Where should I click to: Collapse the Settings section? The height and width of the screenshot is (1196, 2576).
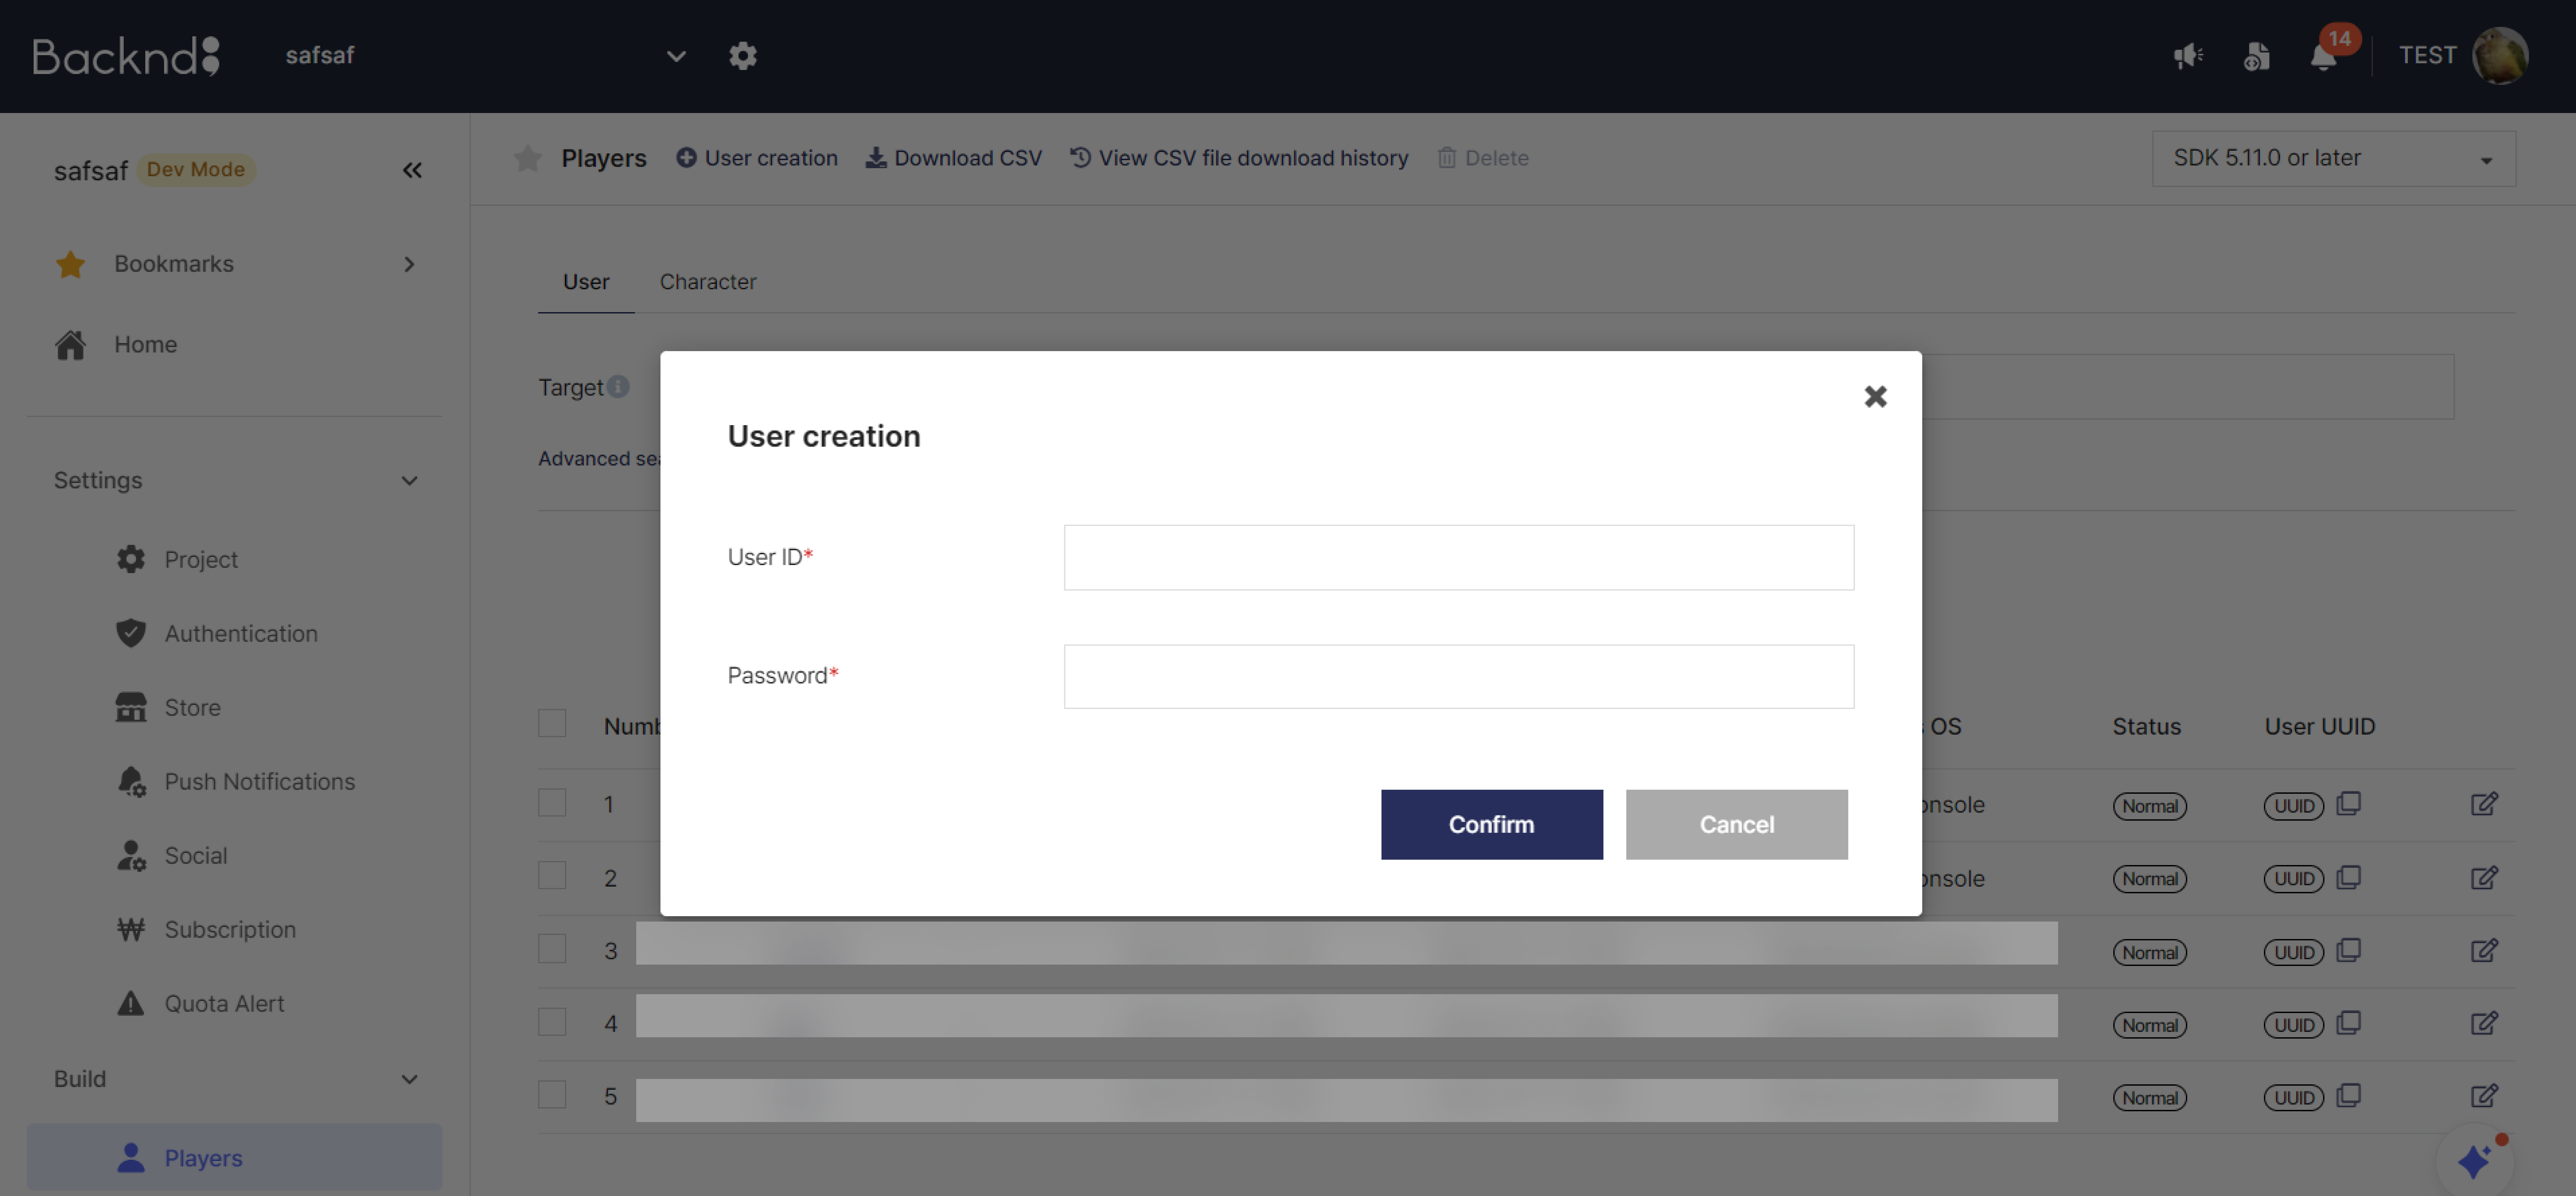click(x=409, y=481)
